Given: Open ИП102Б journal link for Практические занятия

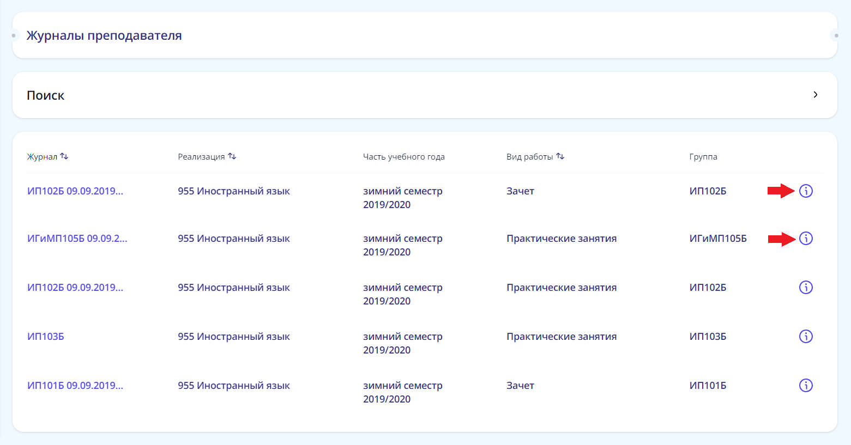Looking at the screenshot, I should (75, 288).
